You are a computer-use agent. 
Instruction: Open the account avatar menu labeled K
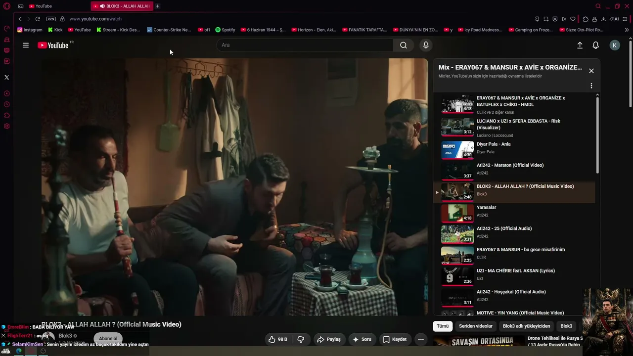point(615,45)
